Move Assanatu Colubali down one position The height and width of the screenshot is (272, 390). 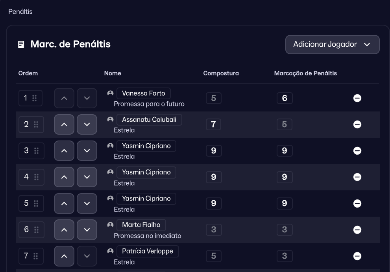pos(87,124)
